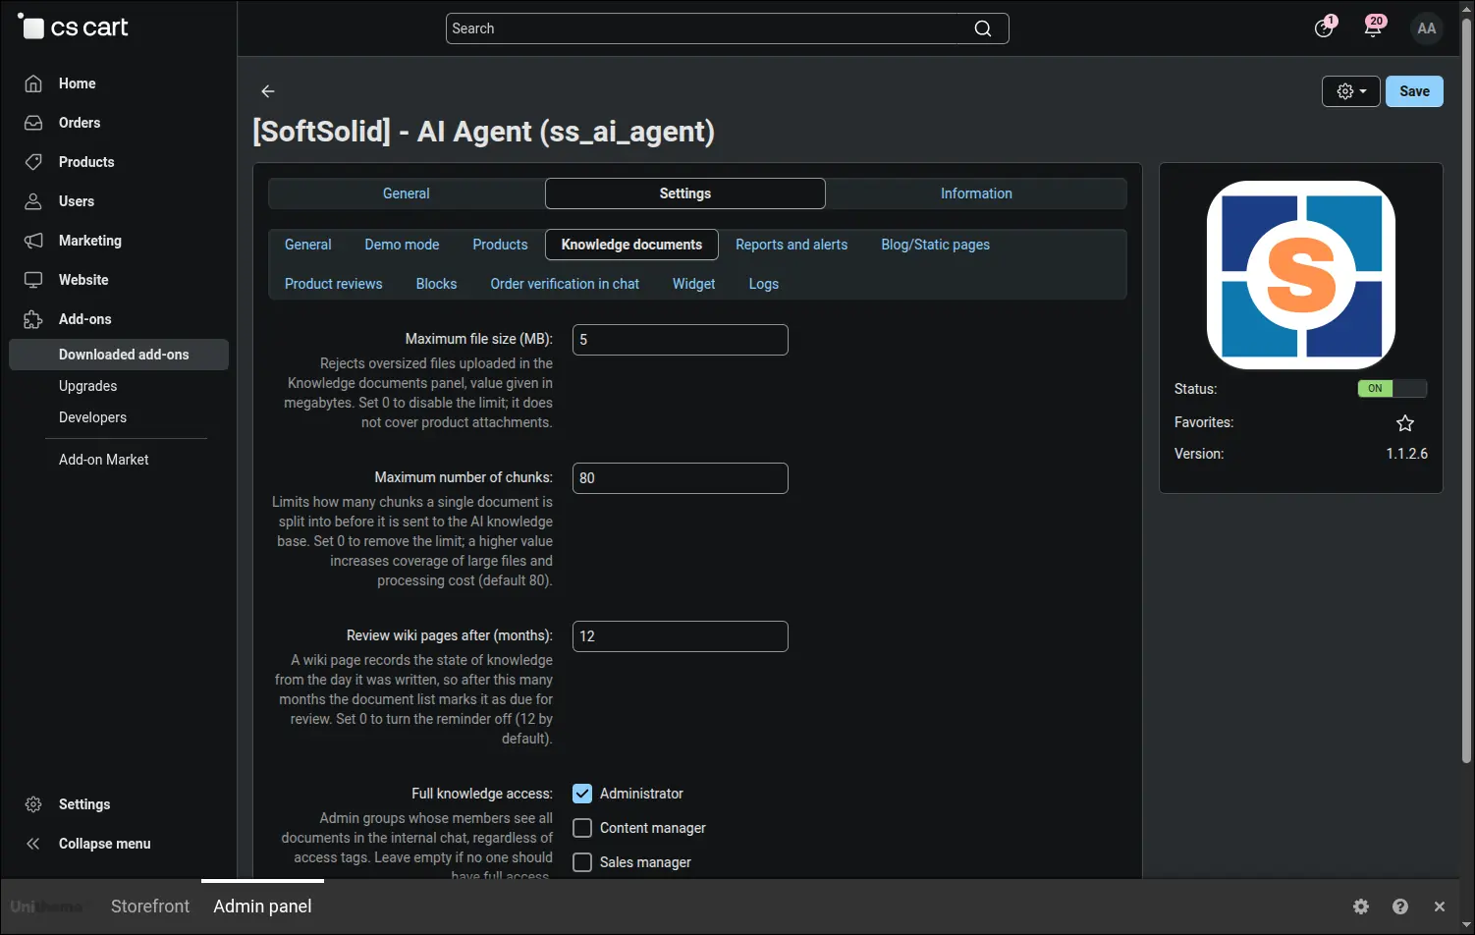The image size is (1475, 935).
Task: Click the Add-ons puzzle icon
Action: pyautogui.click(x=33, y=319)
